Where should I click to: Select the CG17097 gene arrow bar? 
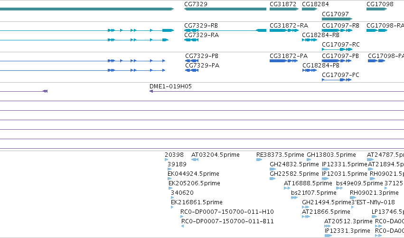coord(337,19)
